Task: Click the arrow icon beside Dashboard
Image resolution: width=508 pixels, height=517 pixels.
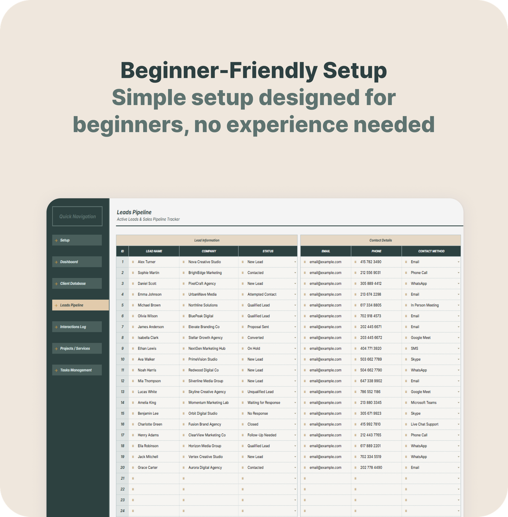Action: [56, 262]
